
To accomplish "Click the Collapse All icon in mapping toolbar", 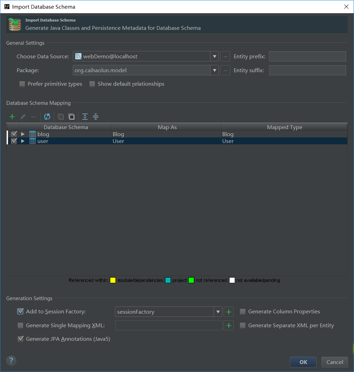I will 96,117.
